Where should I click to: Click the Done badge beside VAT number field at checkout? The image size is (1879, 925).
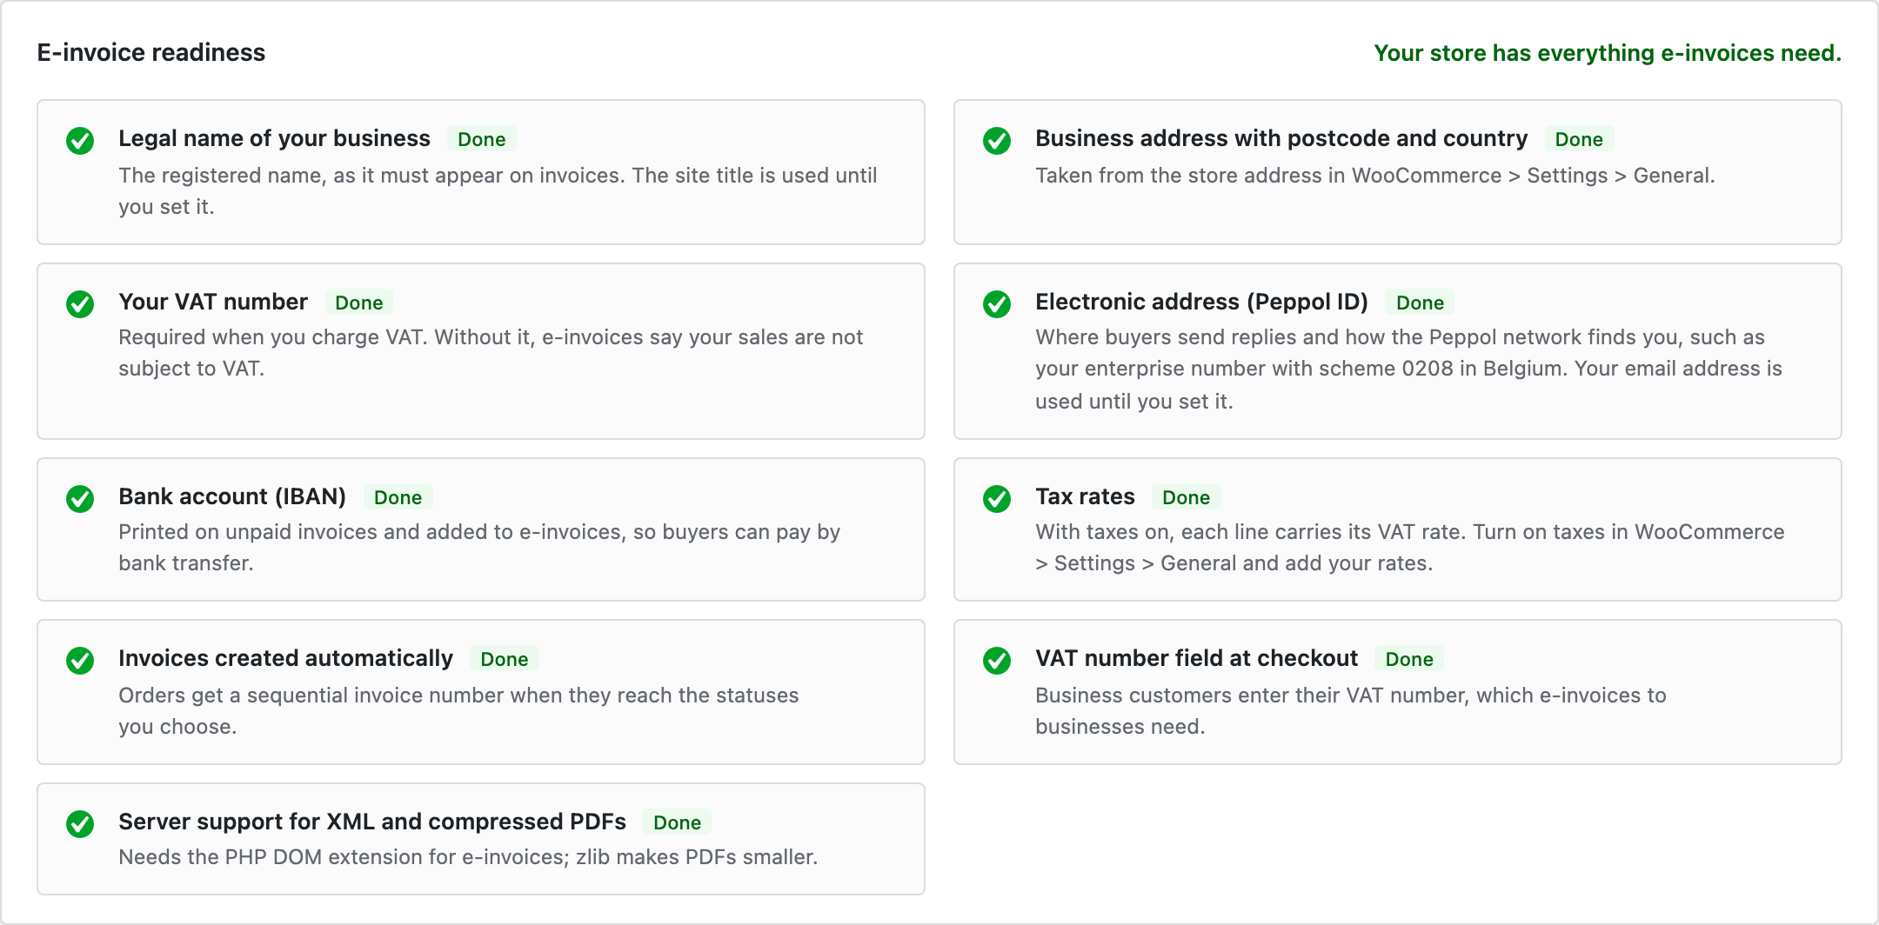(1409, 659)
